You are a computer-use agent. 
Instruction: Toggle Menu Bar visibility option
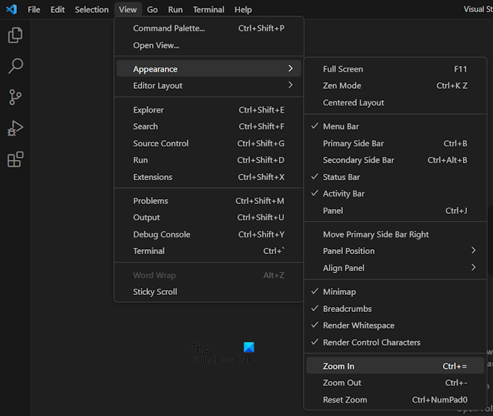pos(341,127)
